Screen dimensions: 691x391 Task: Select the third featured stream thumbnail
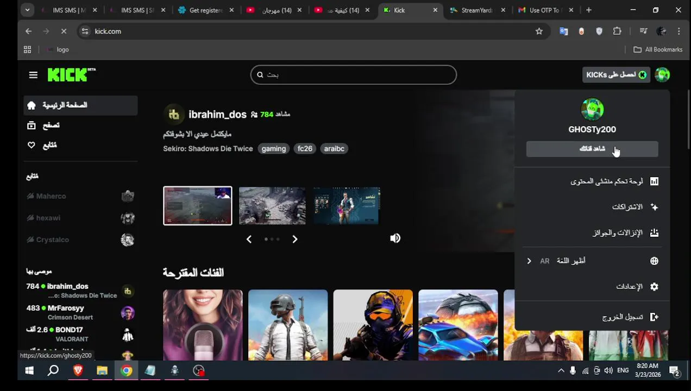click(x=347, y=206)
